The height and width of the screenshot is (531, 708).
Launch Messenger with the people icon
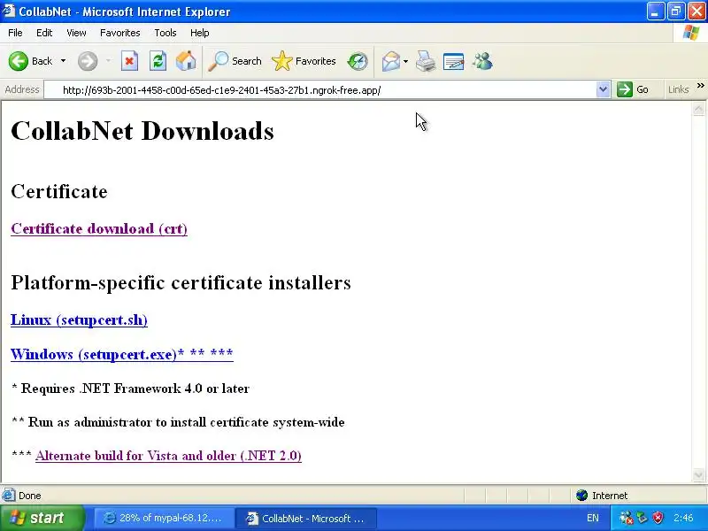coord(482,61)
